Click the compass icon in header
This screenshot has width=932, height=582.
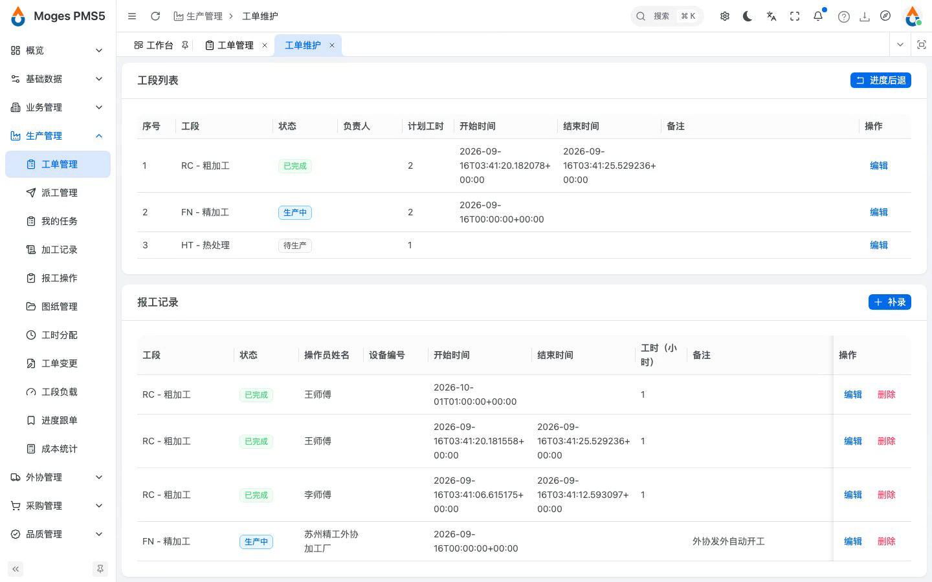point(885,16)
